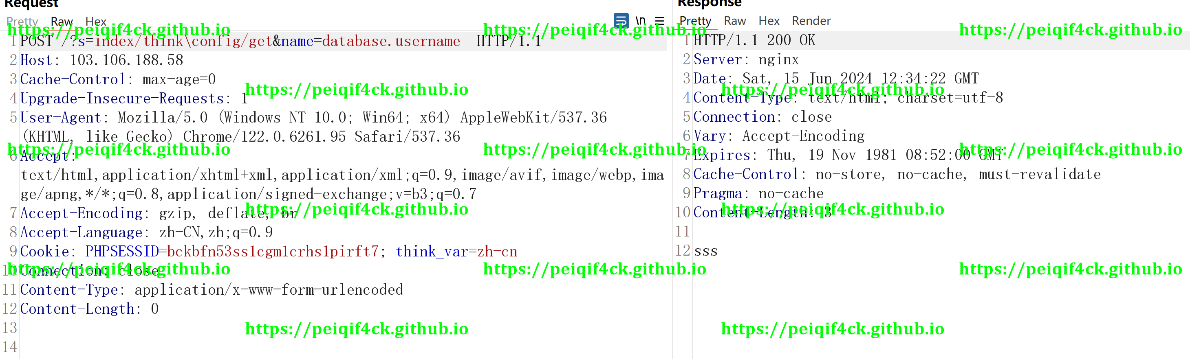Switch Response view to Raw tab
The width and height of the screenshot is (1190, 359).
[x=735, y=21]
